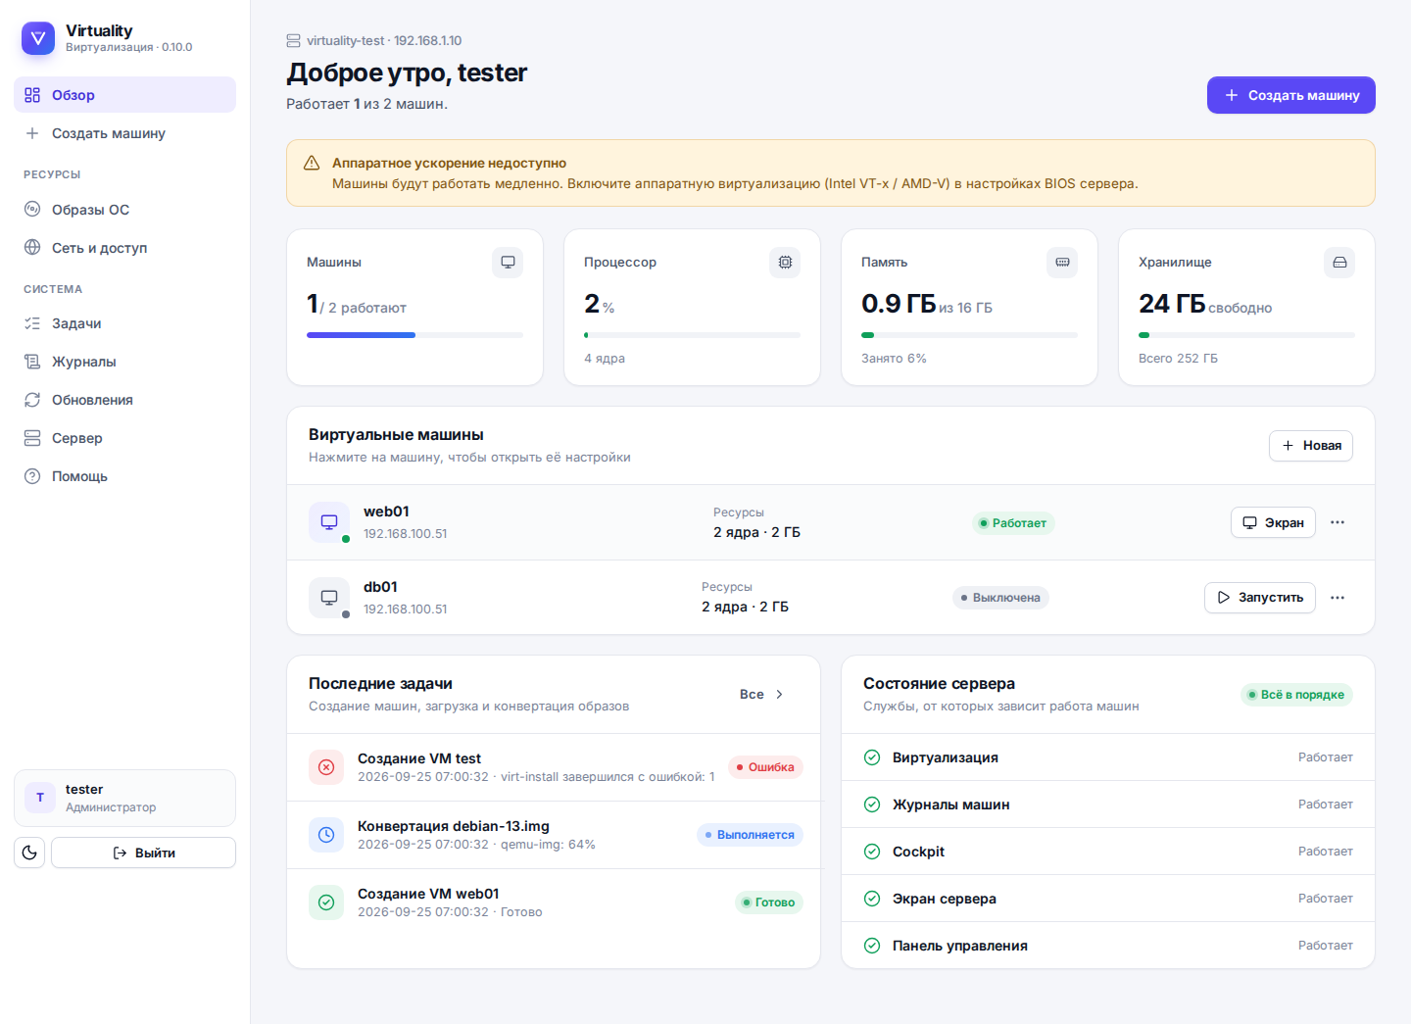The image size is (1411, 1024).
Task: Open the web01 Экран button
Action: (1273, 522)
